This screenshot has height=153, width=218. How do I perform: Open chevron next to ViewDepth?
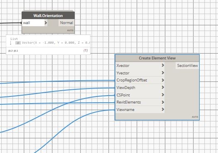point(163,87)
